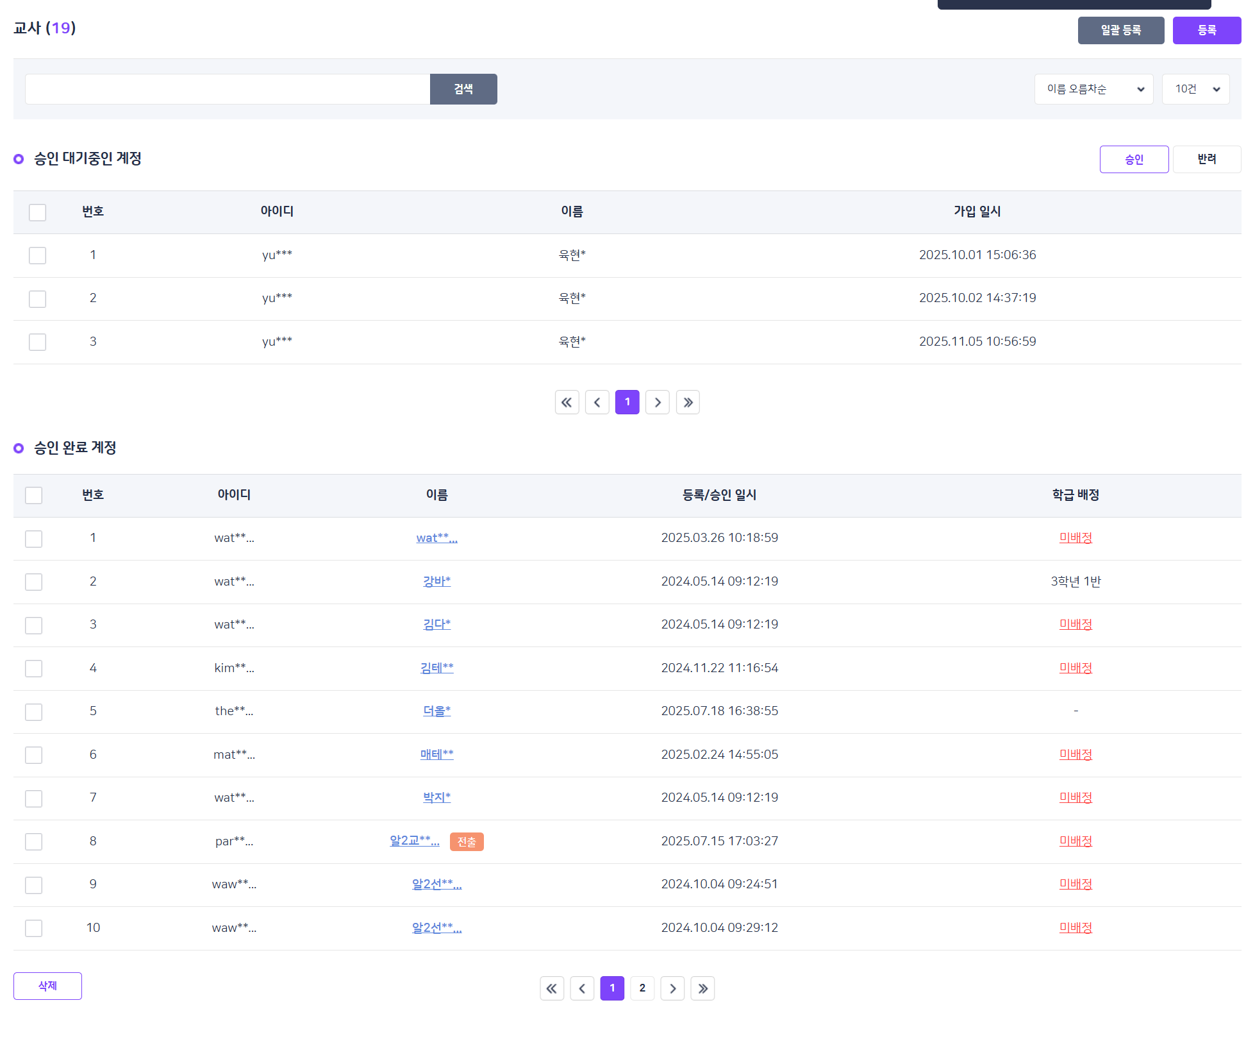Jump to last page of pending accounts
Viewport: 1246px width, 1039px height.
coord(688,402)
